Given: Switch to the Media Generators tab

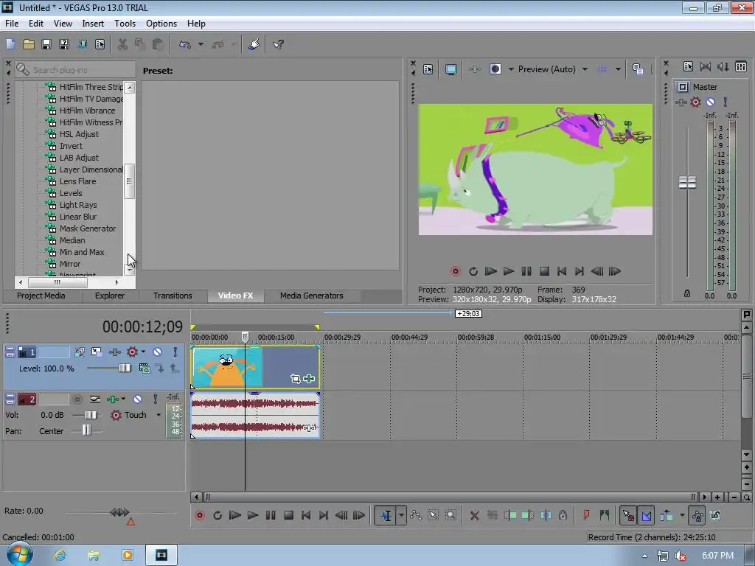Looking at the screenshot, I should click(312, 296).
